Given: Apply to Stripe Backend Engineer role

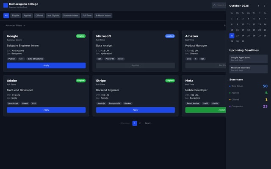Looking at the screenshot, I should 135,110.
